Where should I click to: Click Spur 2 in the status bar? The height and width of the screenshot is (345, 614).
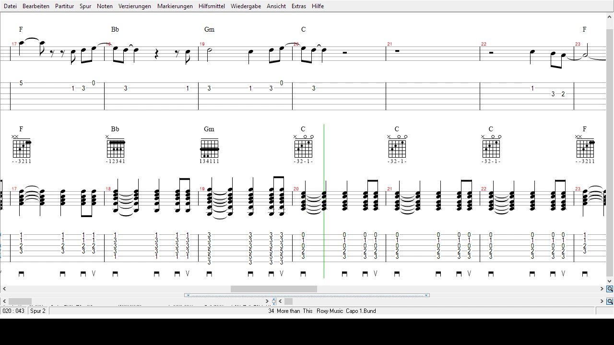38,311
